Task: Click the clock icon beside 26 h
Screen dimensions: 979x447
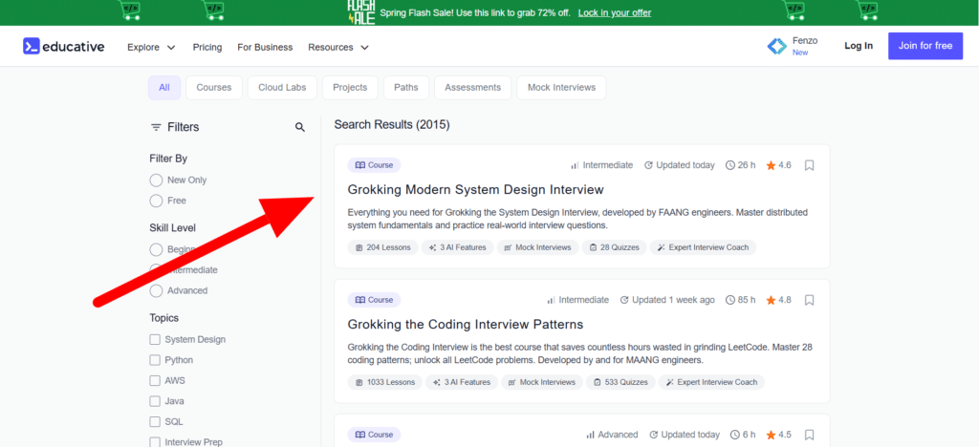Action: [x=729, y=165]
